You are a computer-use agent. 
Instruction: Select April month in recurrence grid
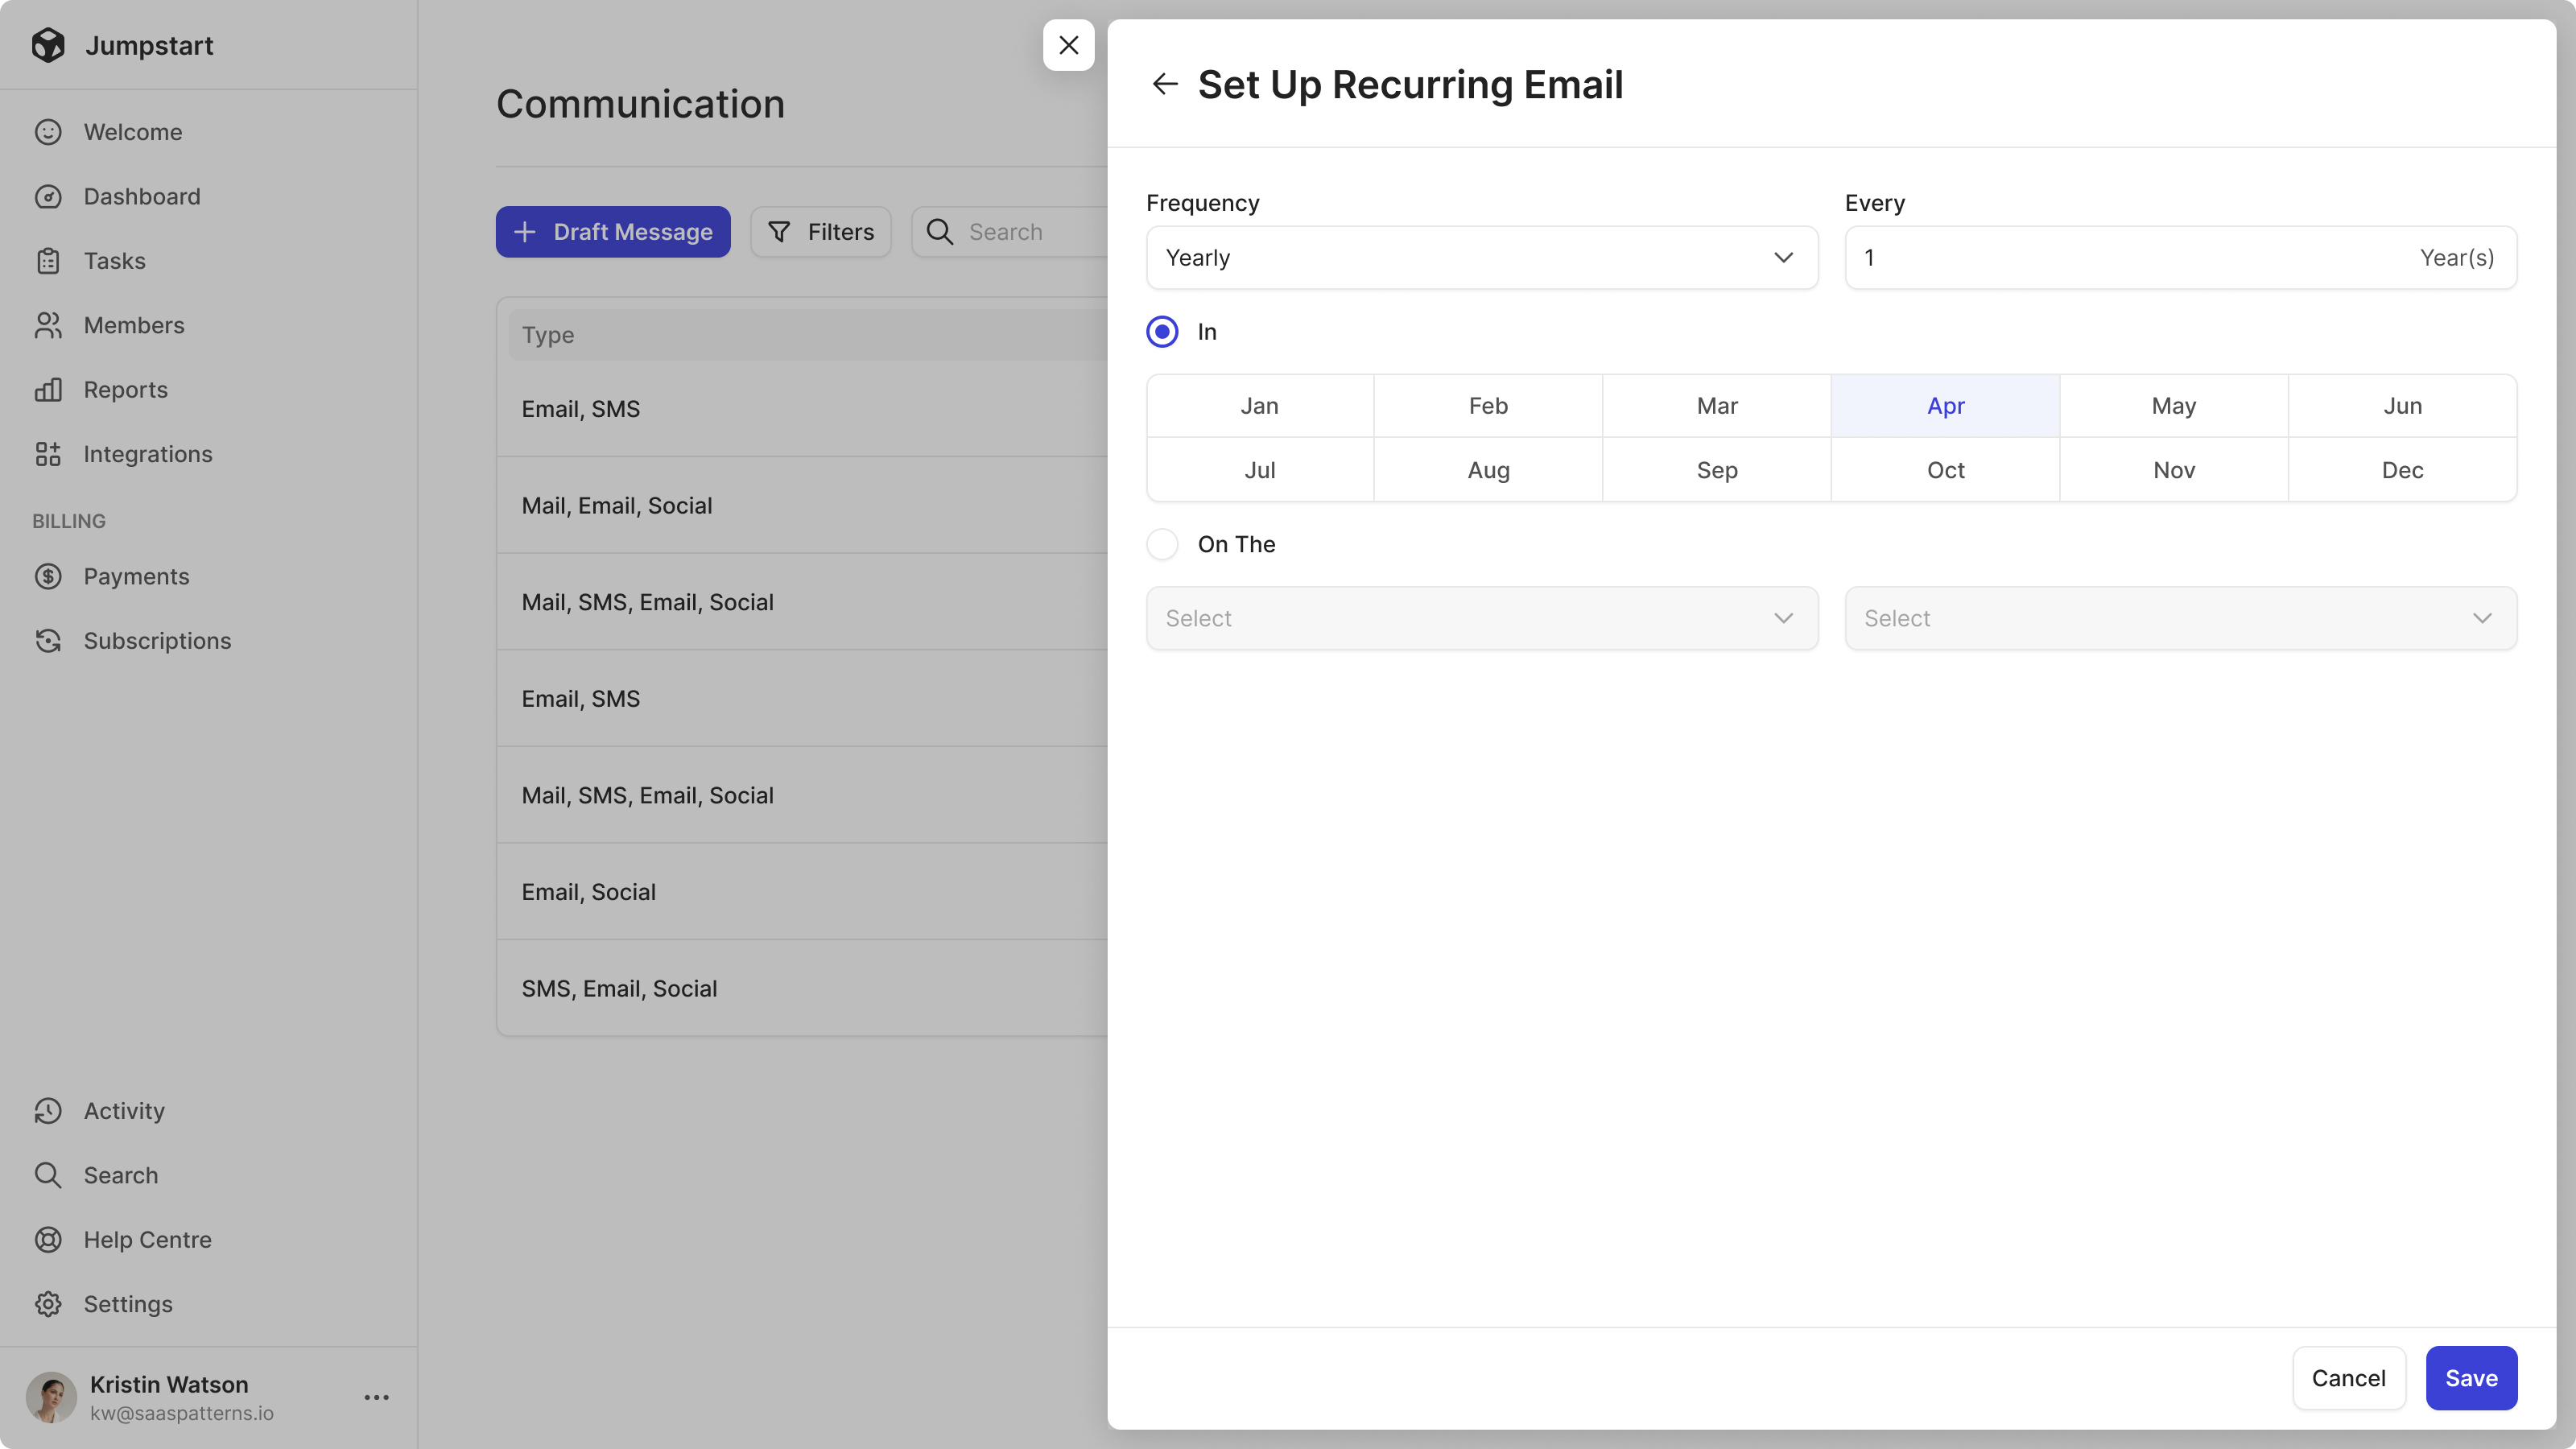pyautogui.click(x=1946, y=405)
